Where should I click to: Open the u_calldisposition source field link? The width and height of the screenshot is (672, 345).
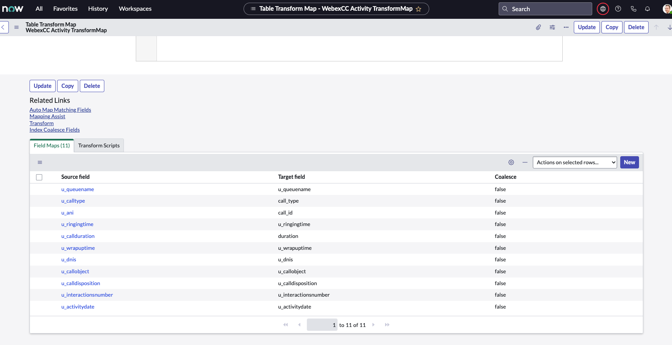click(x=81, y=283)
